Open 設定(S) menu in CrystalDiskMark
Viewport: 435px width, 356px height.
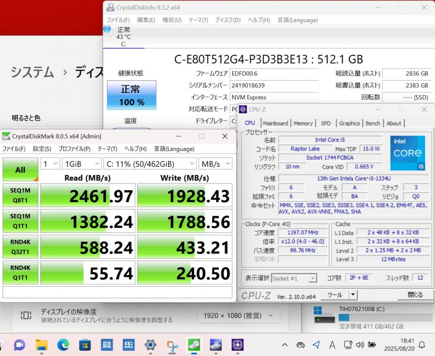click(42, 149)
